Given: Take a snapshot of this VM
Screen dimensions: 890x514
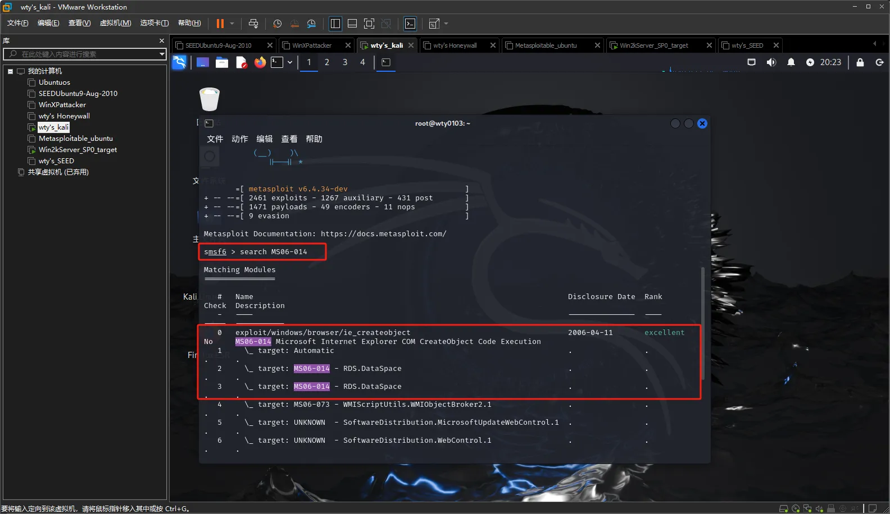Looking at the screenshot, I should tap(277, 24).
